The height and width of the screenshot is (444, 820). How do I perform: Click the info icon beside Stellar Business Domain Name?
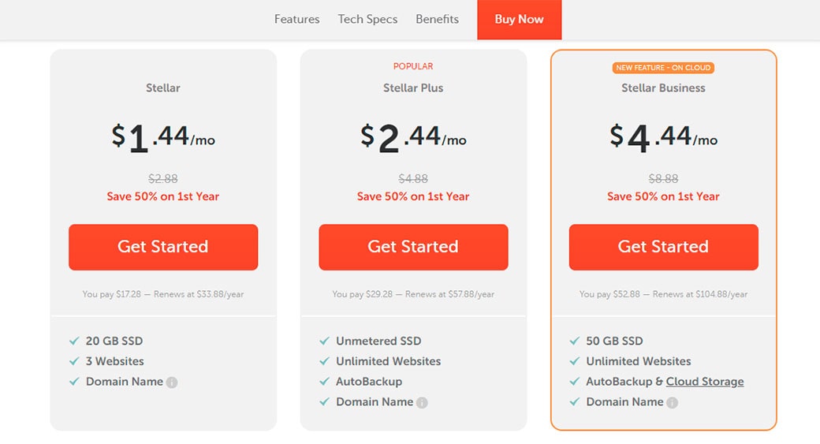(x=672, y=403)
